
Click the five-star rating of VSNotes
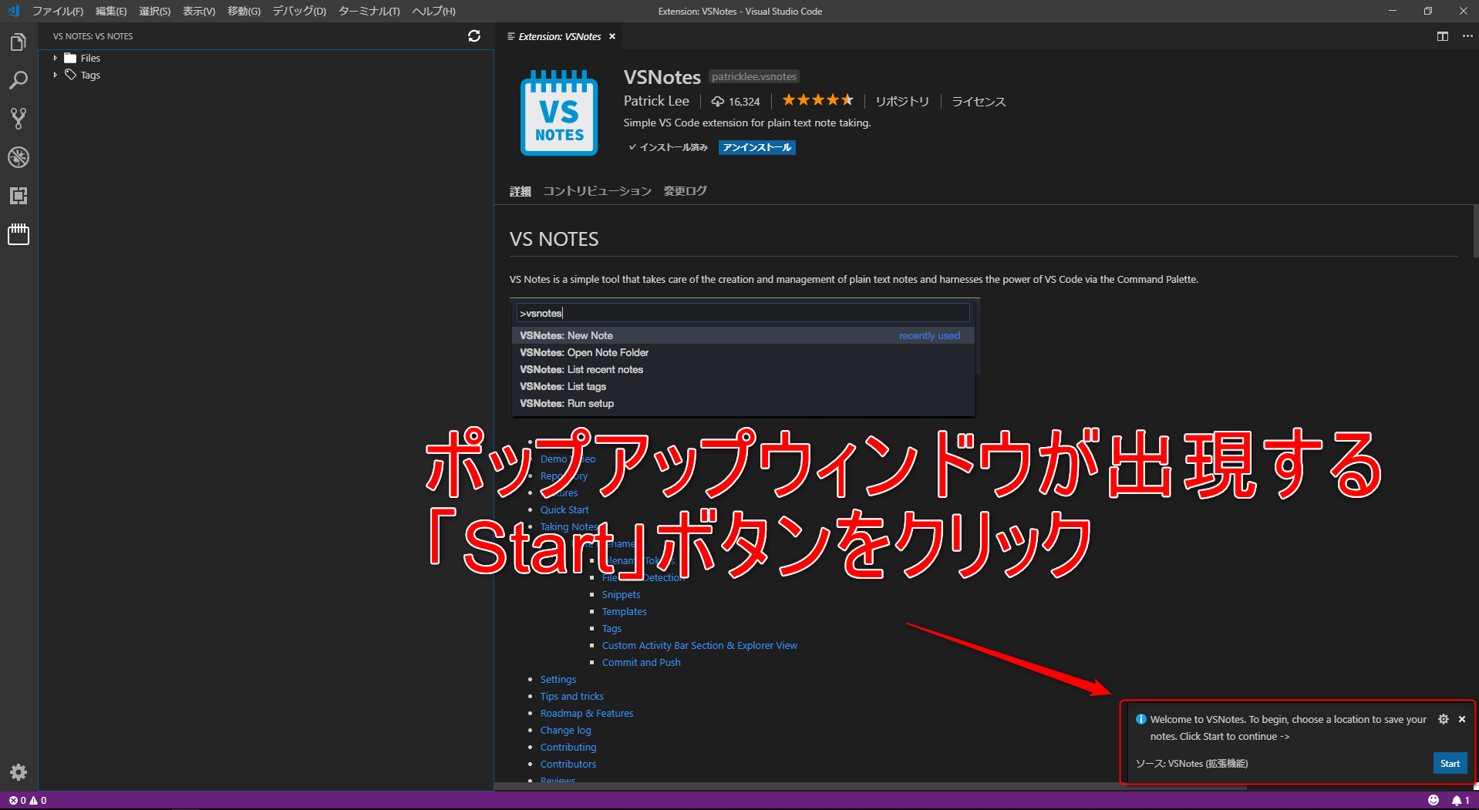pos(818,100)
